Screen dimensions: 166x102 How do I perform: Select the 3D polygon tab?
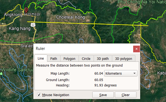(123, 59)
